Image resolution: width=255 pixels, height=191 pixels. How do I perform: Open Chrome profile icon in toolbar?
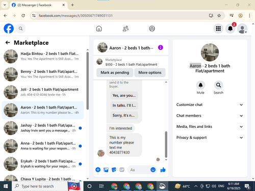[x=240, y=16]
